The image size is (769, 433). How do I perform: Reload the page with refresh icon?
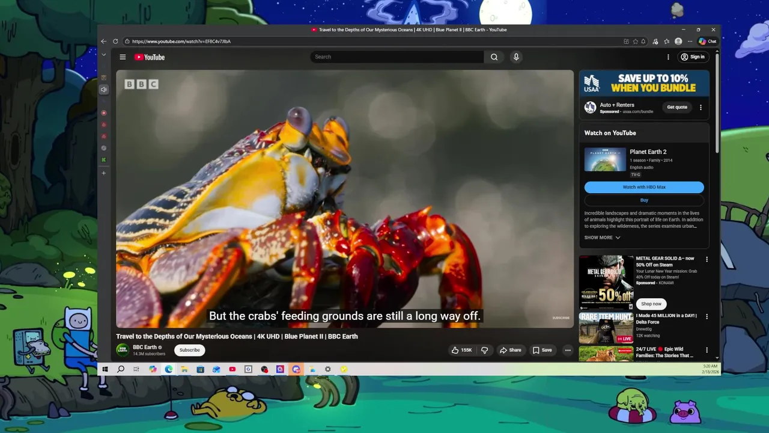pos(115,41)
